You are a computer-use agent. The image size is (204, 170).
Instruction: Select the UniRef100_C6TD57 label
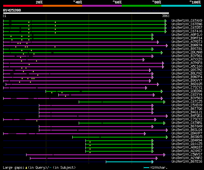pos(187,28)
